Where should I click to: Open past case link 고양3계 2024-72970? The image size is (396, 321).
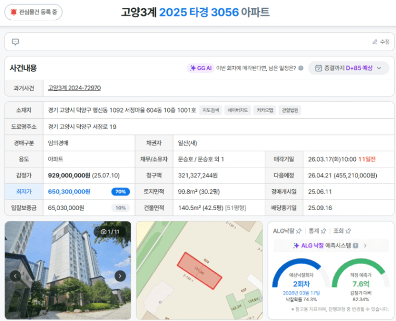(74, 88)
